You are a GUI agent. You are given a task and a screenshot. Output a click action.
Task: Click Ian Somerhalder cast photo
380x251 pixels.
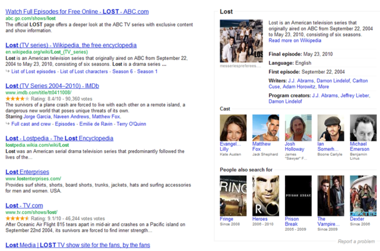(331, 128)
